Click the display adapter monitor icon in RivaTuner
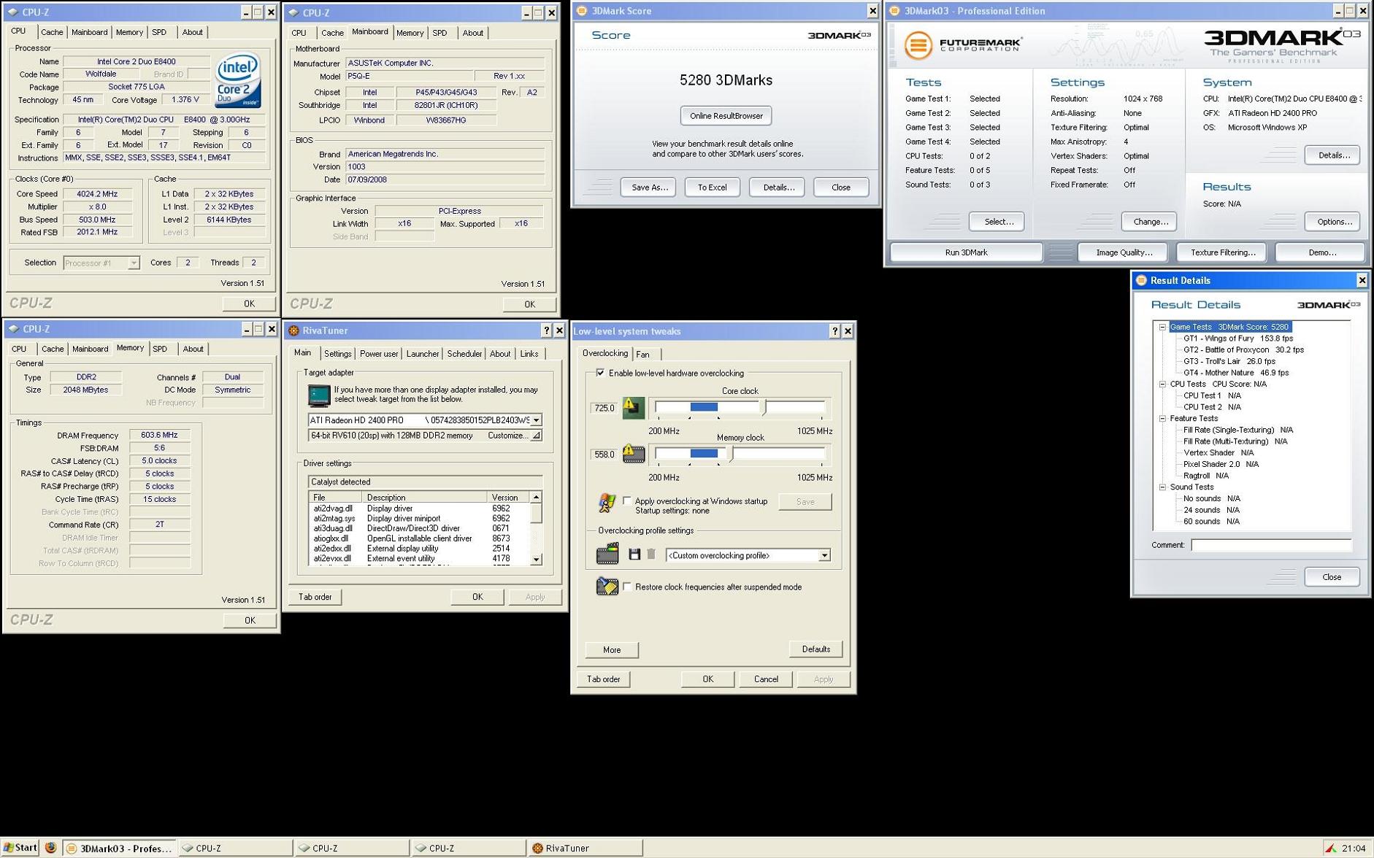1374x858 pixels. tap(318, 395)
